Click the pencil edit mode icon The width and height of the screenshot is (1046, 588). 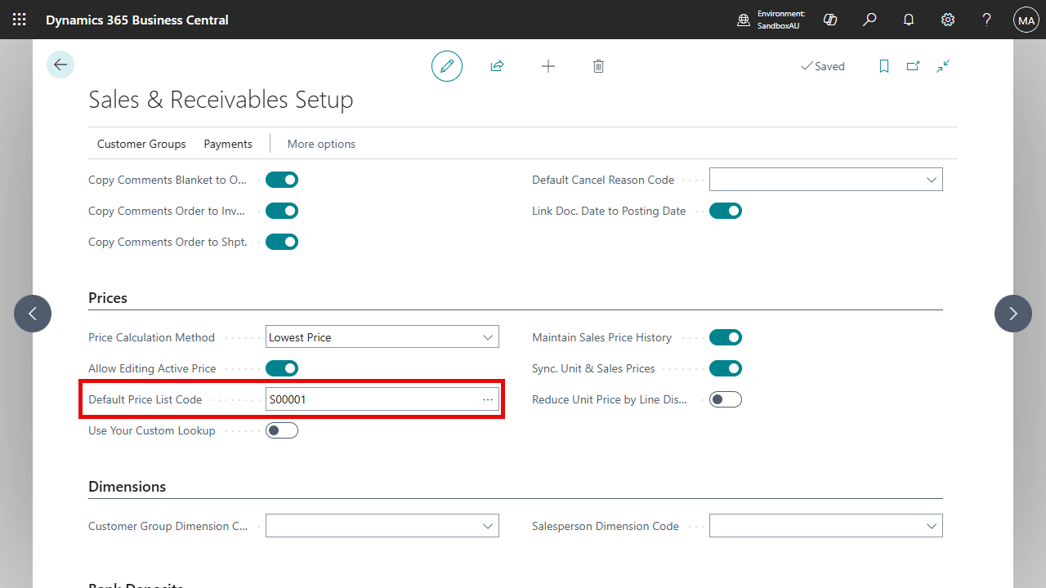click(x=447, y=66)
